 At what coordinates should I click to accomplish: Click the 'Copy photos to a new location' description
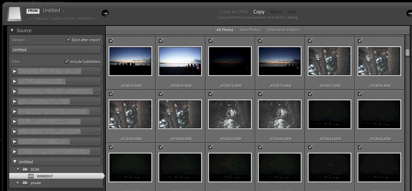pyautogui.click(x=258, y=18)
